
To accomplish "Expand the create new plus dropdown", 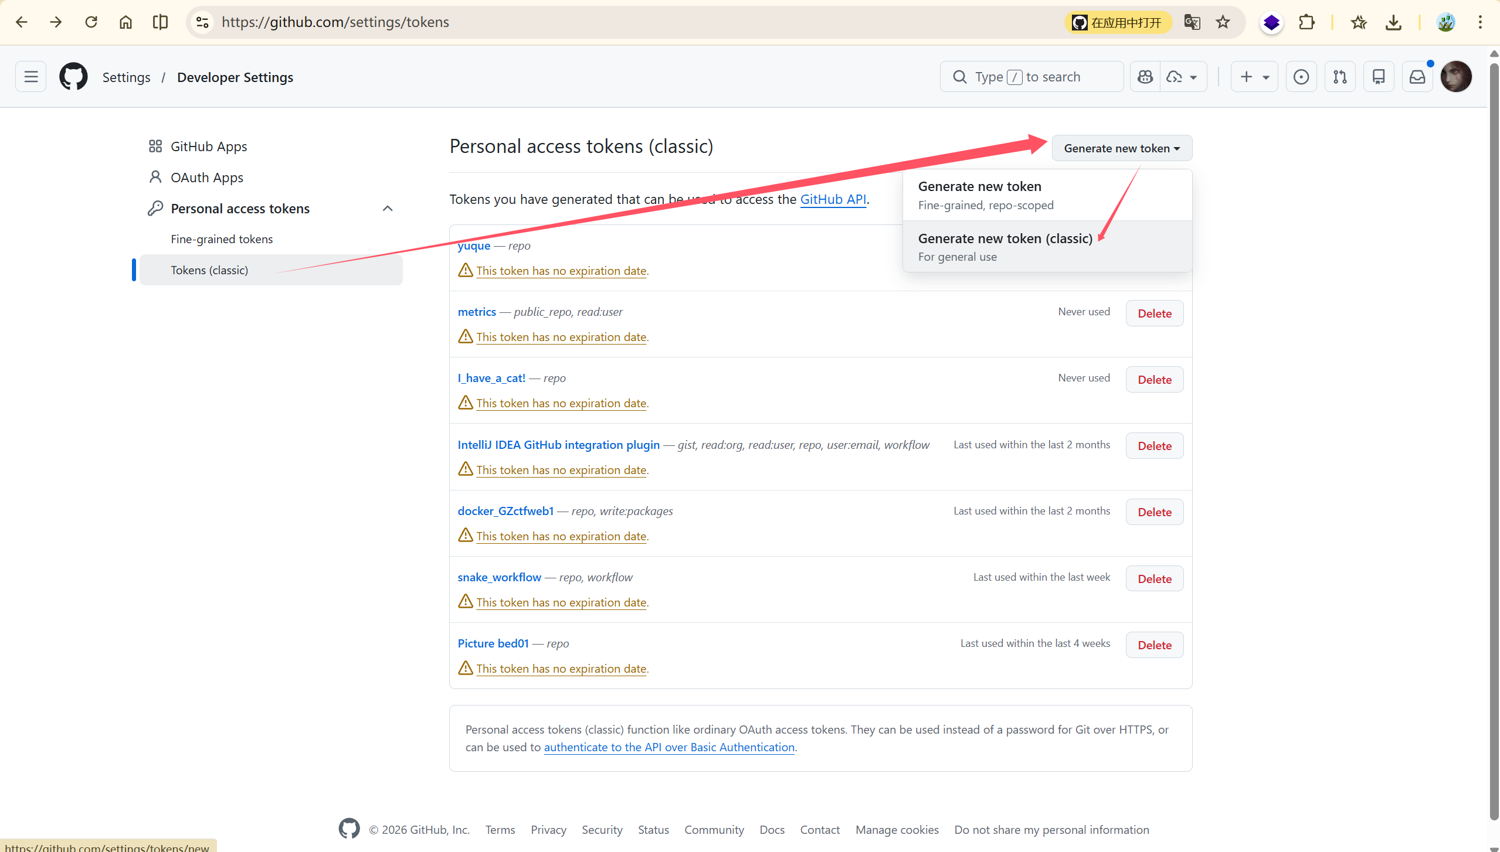I will (1254, 77).
